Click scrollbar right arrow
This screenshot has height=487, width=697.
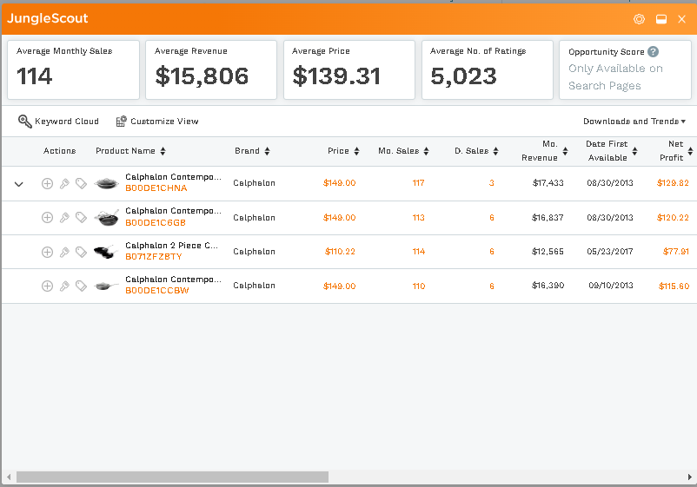coord(689,477)
